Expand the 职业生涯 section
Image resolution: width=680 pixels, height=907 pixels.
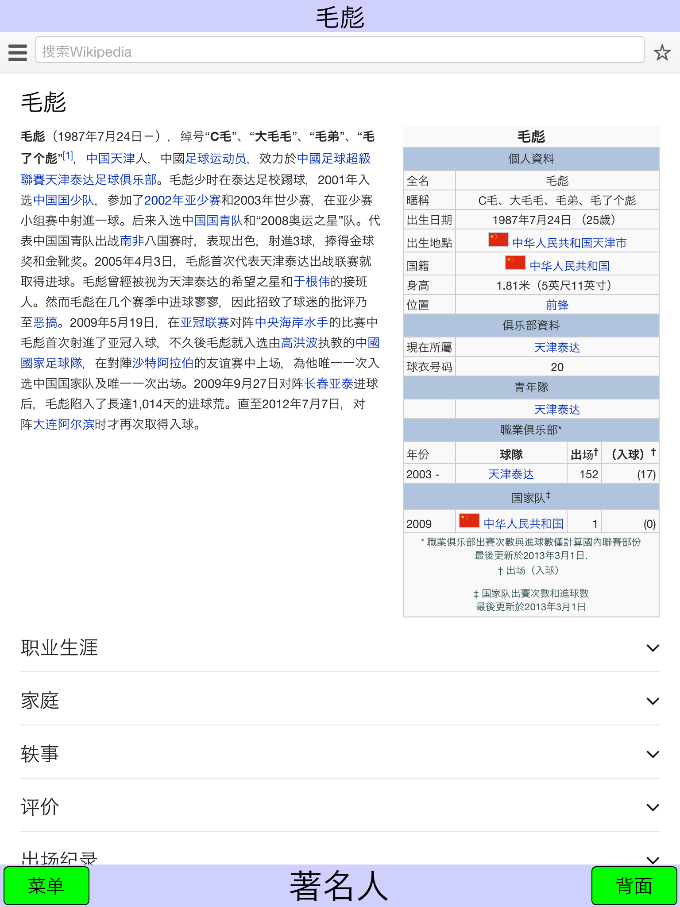pyautogui.click(x=340, y=647)
